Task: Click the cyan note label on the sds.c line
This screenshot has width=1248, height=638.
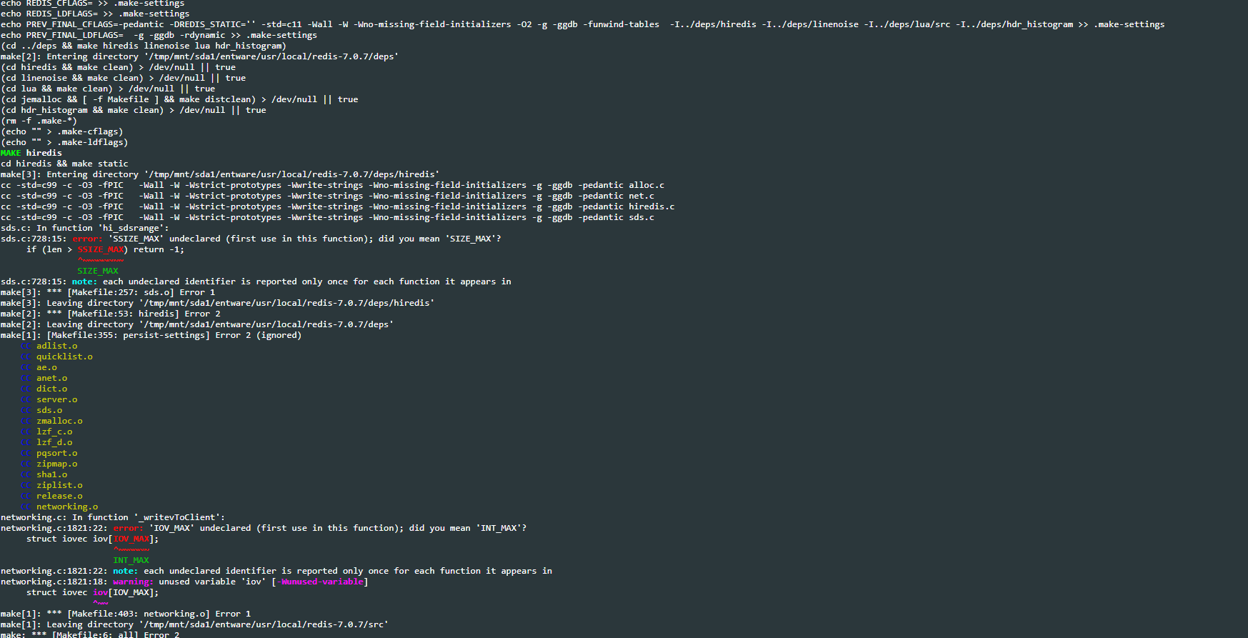Action: 84,281
